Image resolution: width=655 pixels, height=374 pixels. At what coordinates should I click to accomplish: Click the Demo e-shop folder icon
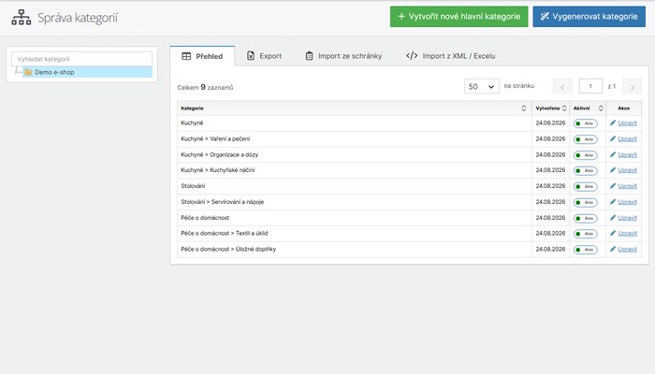(28, 72)
